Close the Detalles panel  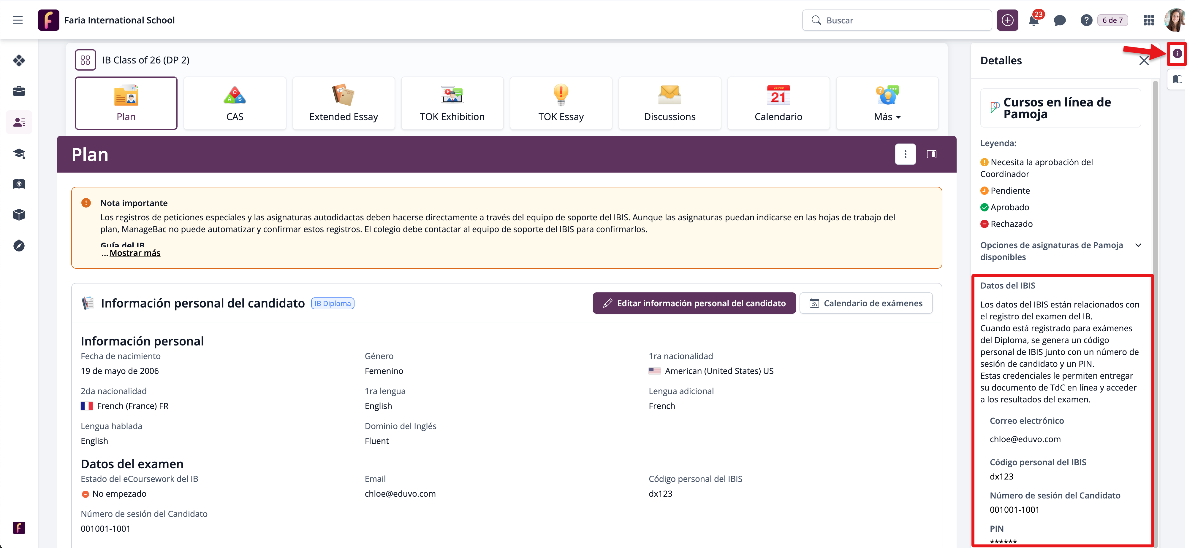tap(1144, 61)
